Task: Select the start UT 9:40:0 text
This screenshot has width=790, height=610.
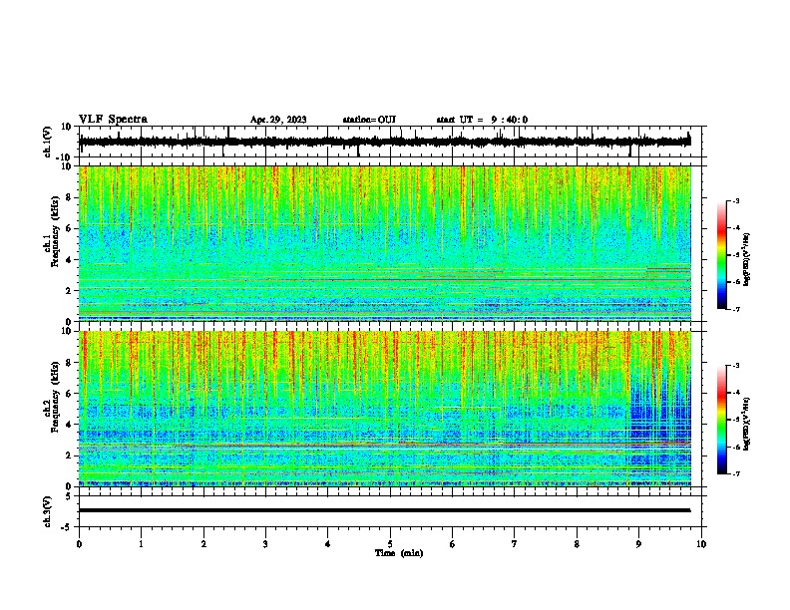Action: [482, 120]
